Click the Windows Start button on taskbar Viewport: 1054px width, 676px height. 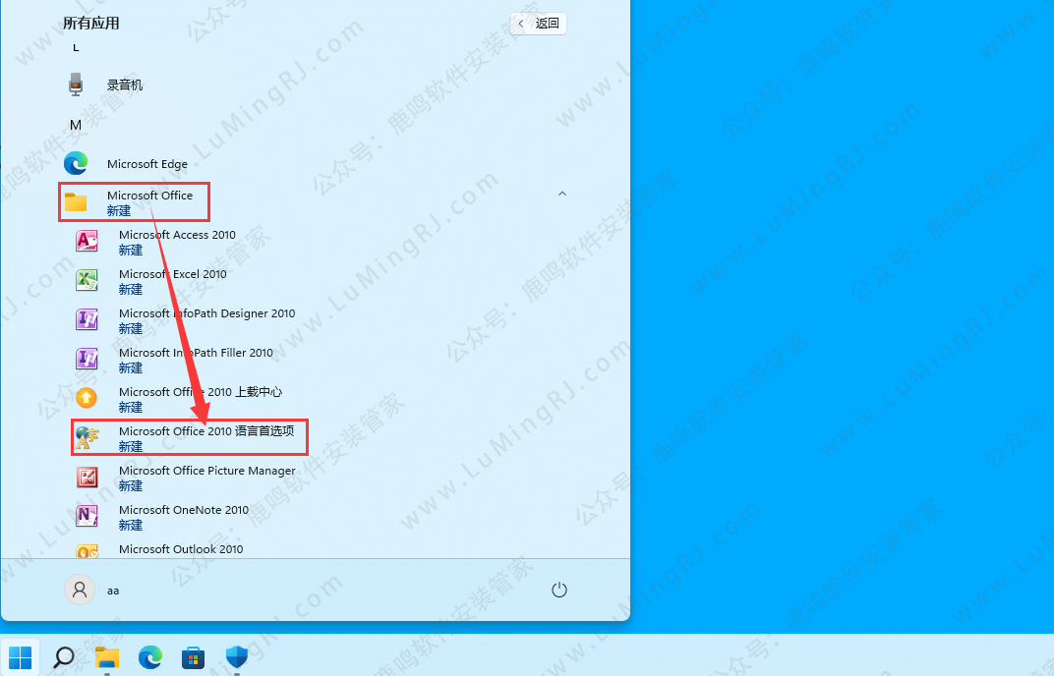click(x=21, y=656)
